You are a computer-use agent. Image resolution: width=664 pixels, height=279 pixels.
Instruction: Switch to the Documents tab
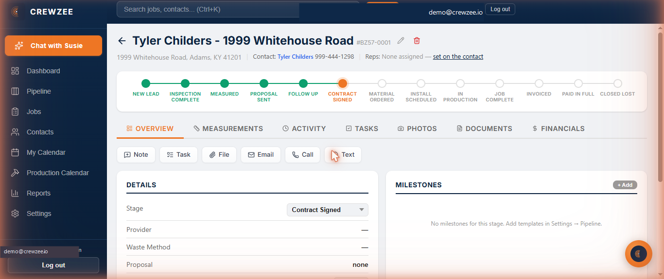tap(484, 129)
